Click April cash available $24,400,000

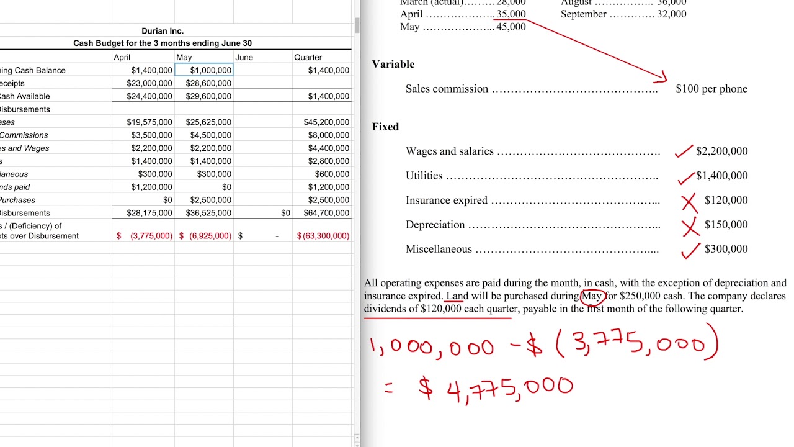coord(143,96)
